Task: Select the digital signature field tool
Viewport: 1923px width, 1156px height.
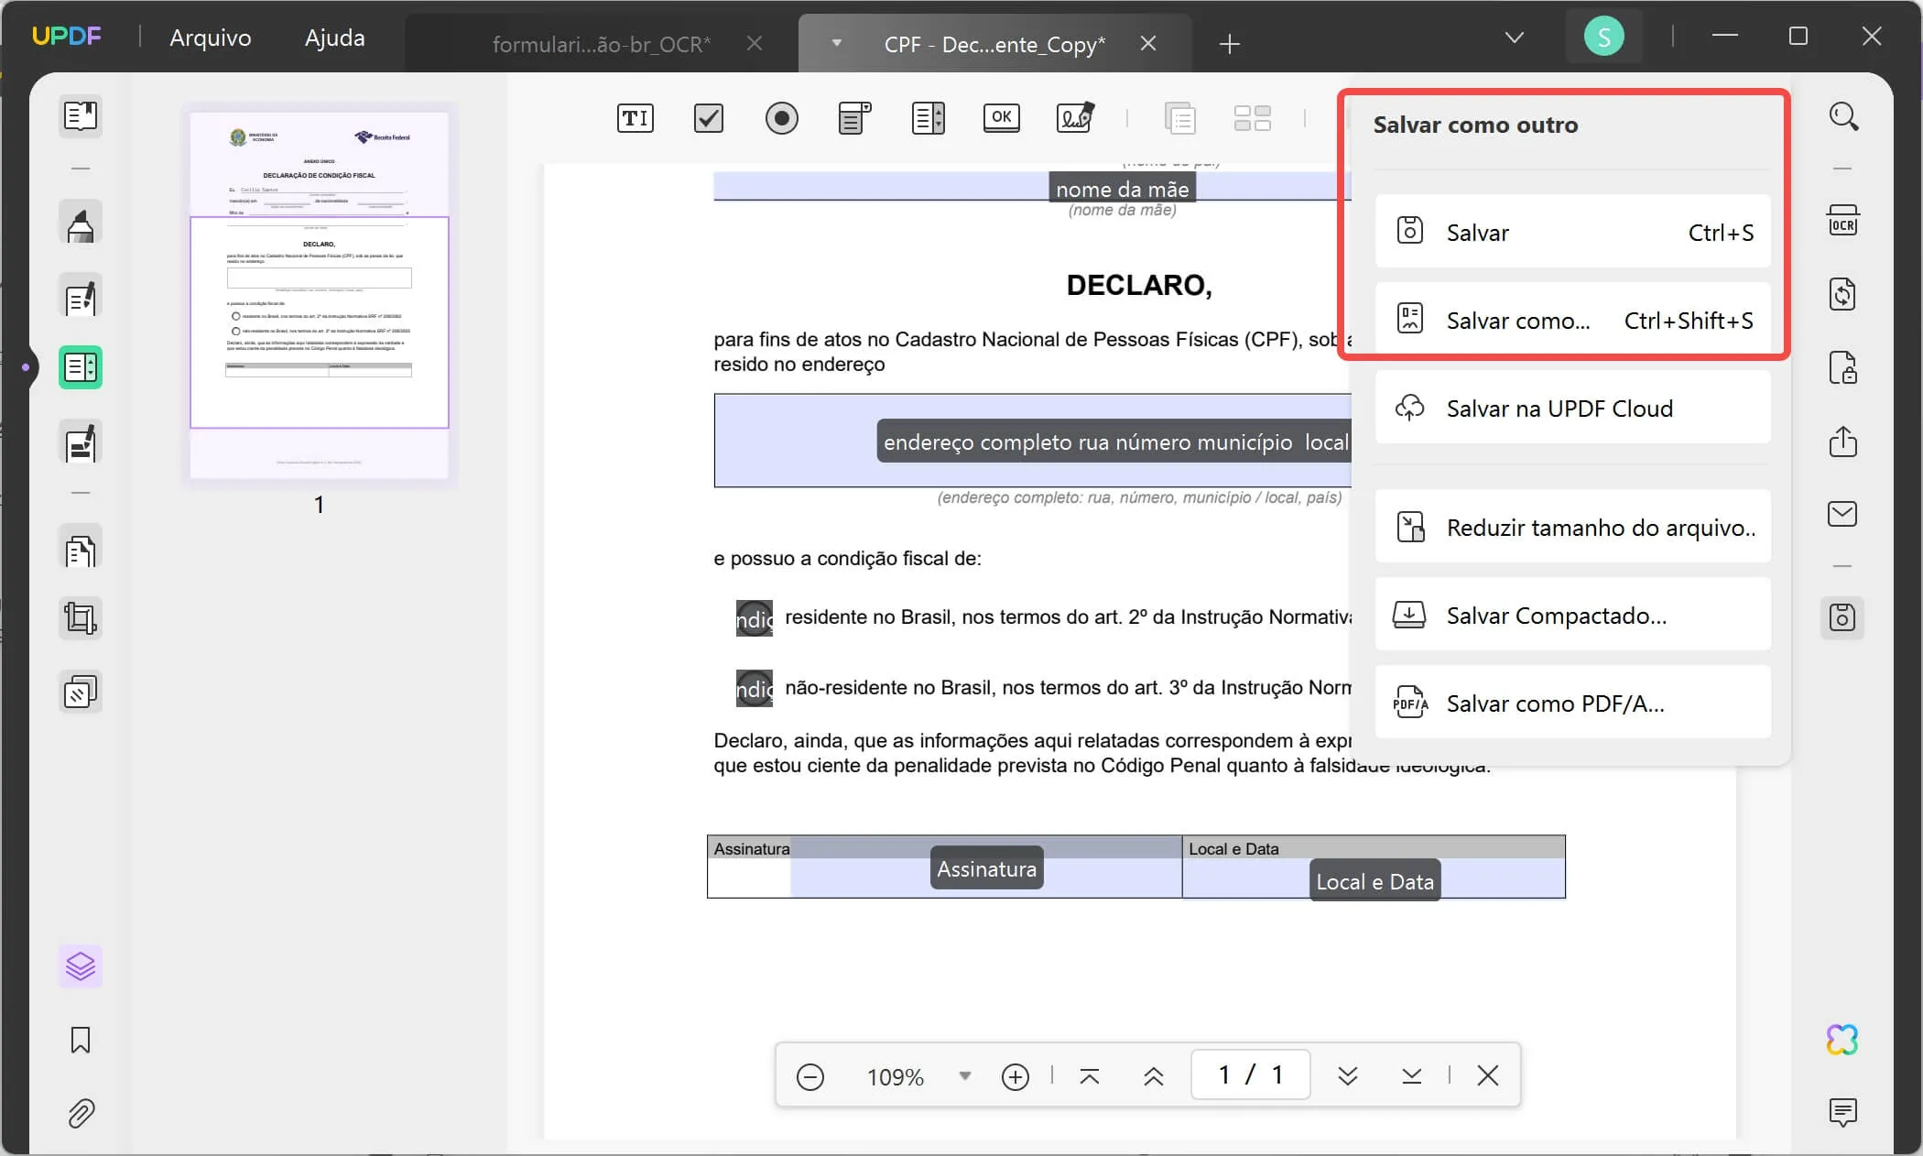Action: tap(1076, 117)
